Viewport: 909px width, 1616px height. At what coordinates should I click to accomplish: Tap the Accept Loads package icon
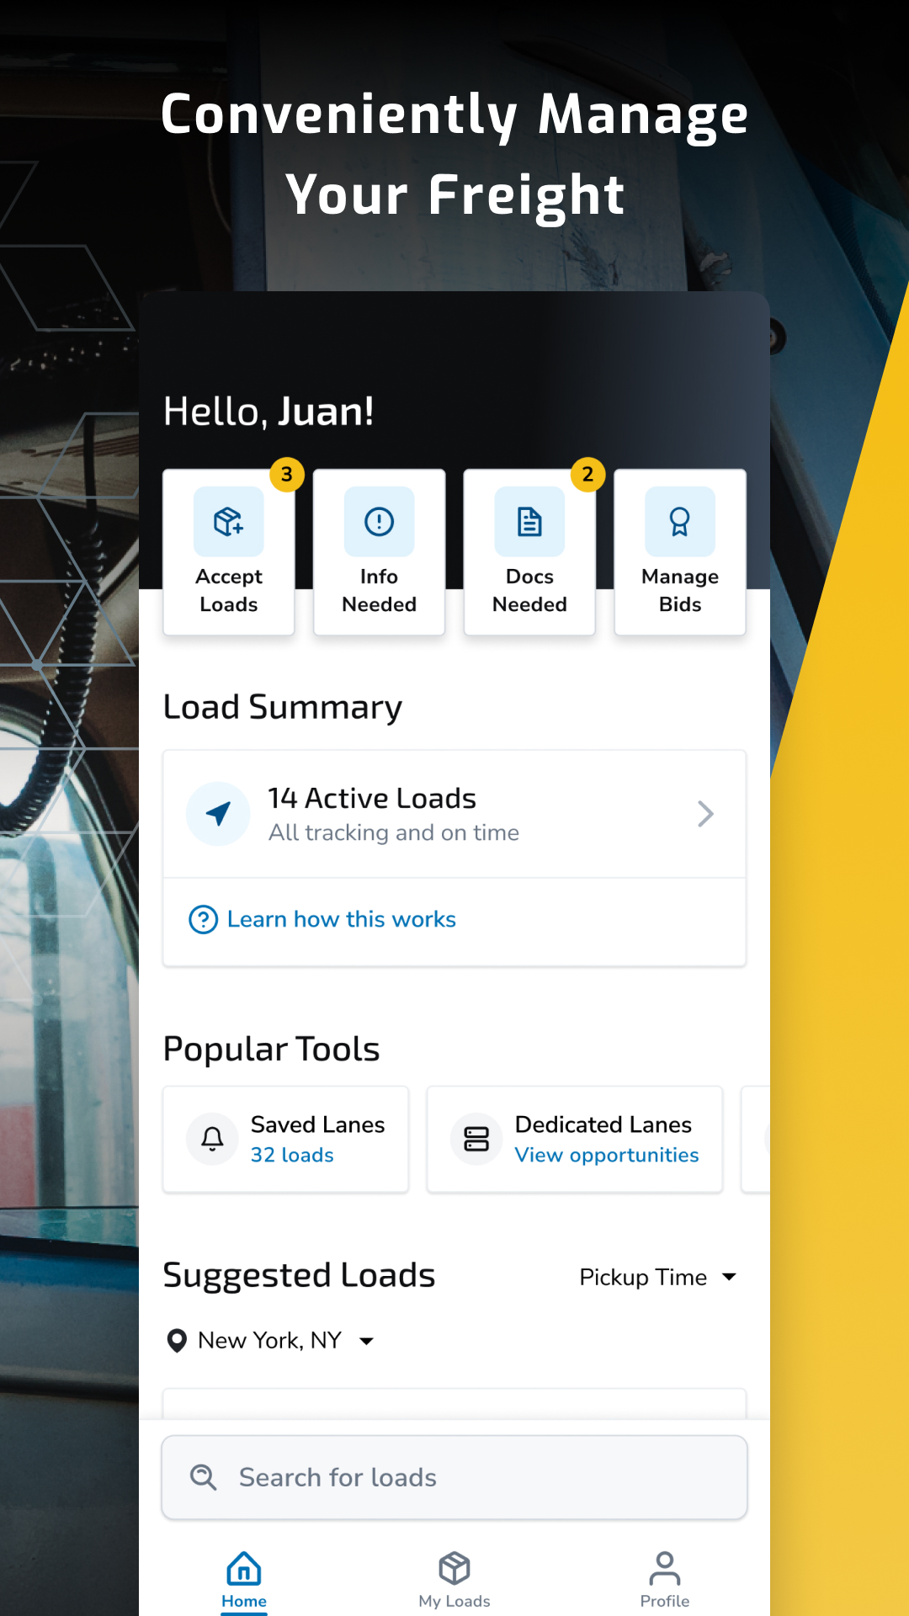coord(229,522)
